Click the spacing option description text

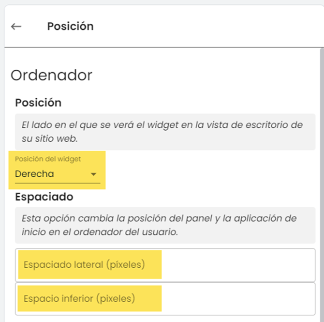click(159, 218)
